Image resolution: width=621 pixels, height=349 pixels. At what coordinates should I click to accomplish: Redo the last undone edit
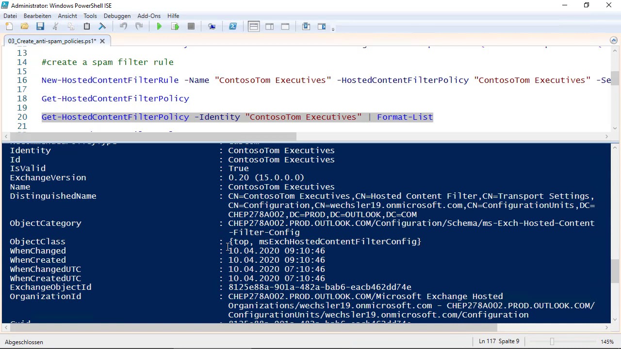139,27
